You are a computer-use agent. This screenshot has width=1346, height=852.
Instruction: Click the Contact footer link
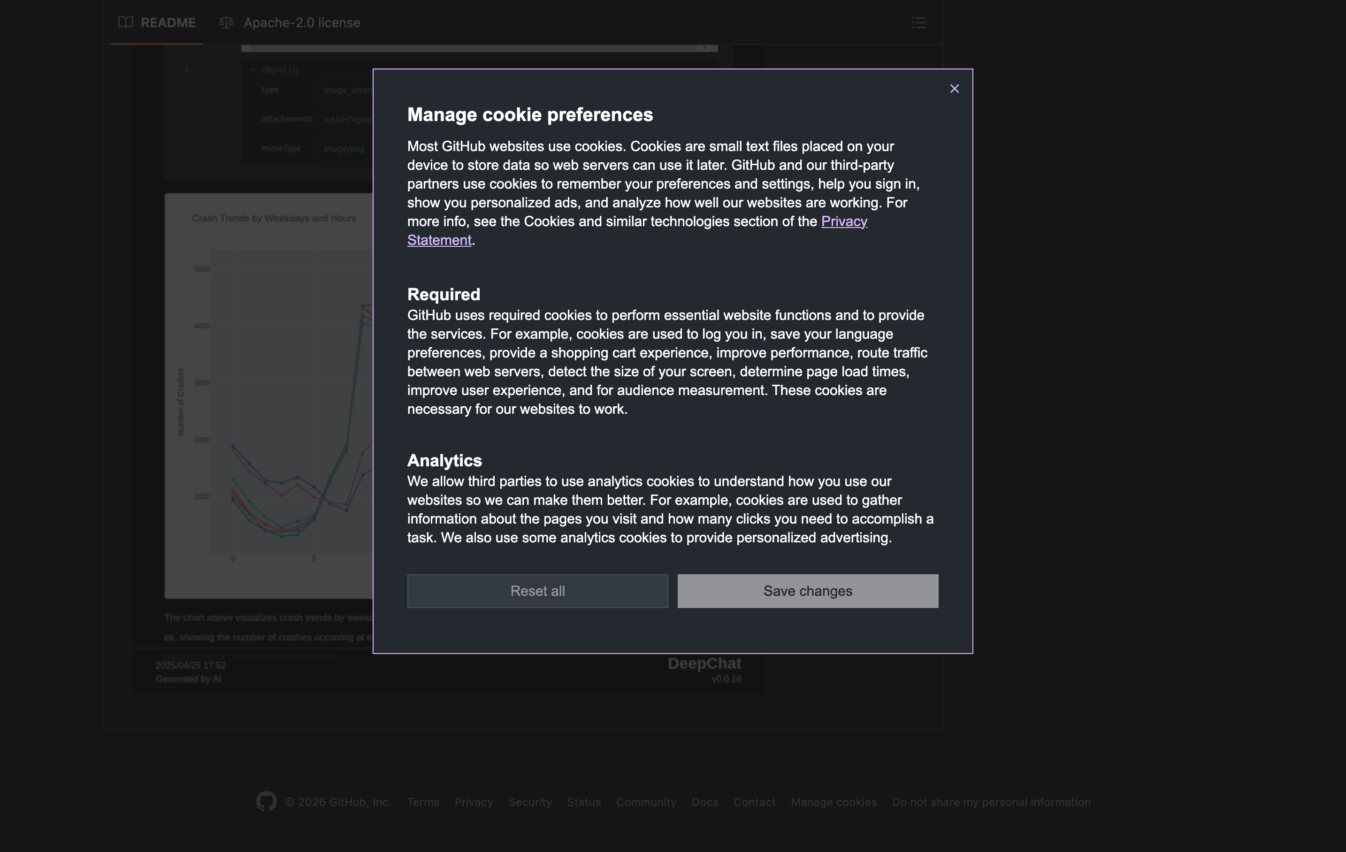click(754, 802)
